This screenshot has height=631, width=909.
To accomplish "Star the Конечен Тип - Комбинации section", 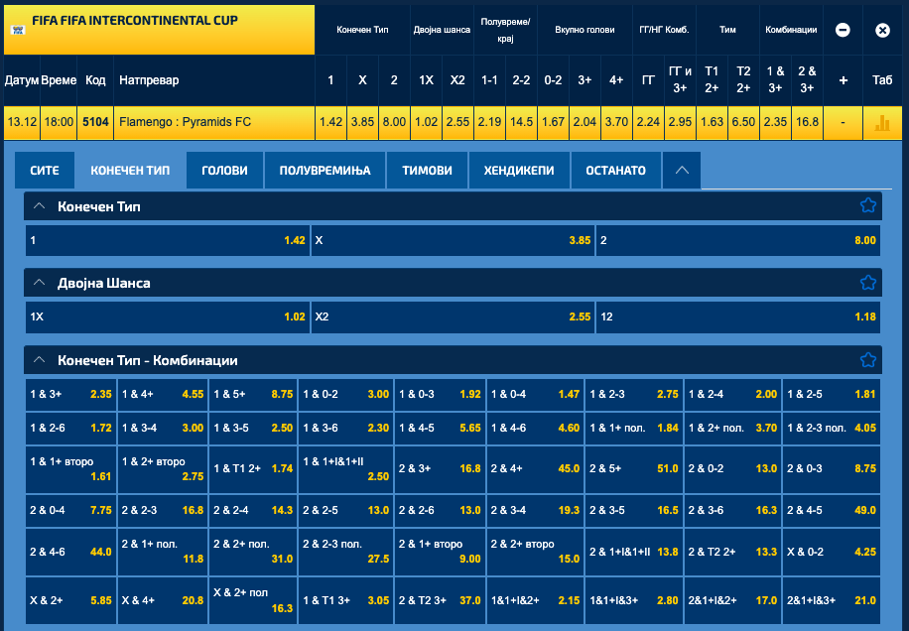I will pyautogui.click(x=868, y=360).
